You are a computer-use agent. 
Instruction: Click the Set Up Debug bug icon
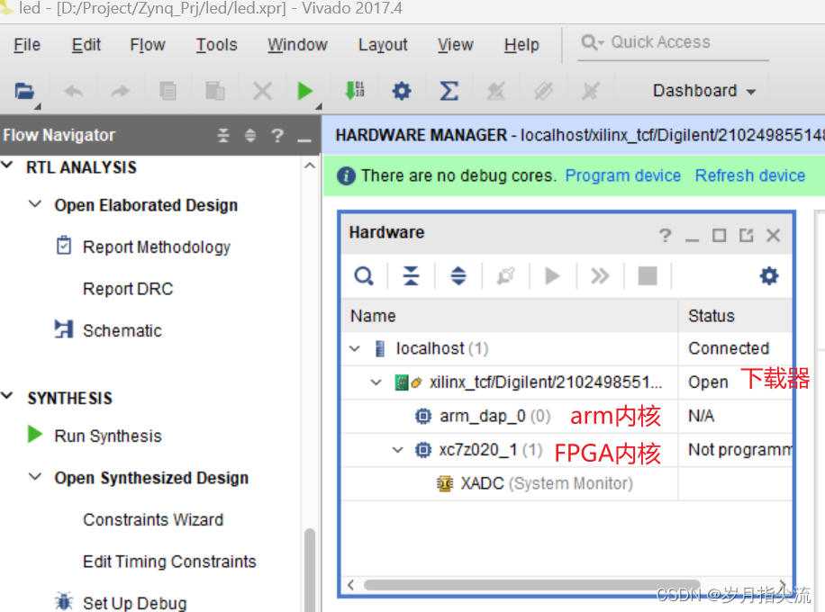(64, 601)
